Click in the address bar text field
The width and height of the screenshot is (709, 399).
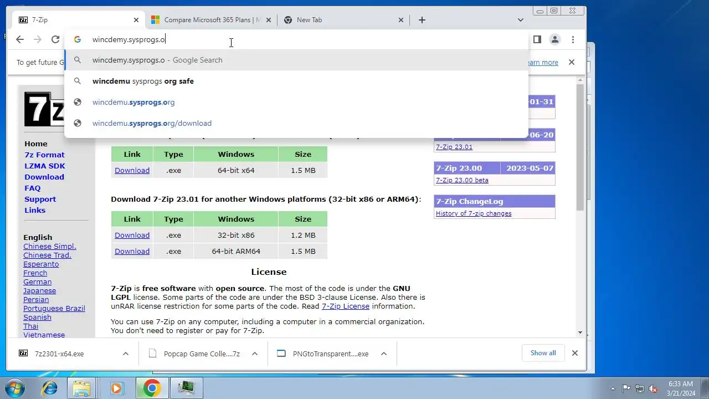(296, 39)
